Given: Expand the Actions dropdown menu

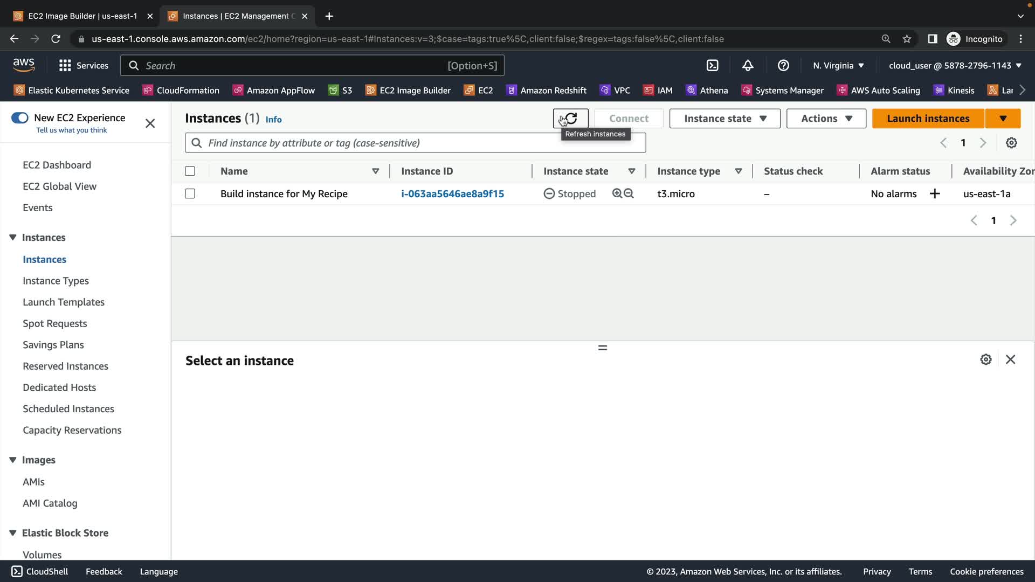Looking at the screenshot, I should (x=826, y=119).
